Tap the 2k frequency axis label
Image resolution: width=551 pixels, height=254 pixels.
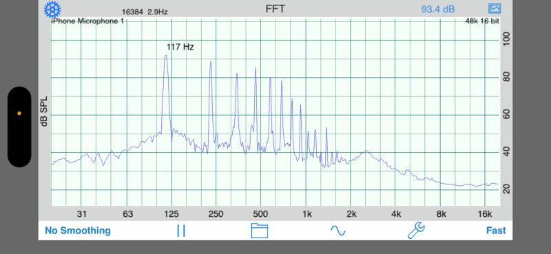pos(351,214)
